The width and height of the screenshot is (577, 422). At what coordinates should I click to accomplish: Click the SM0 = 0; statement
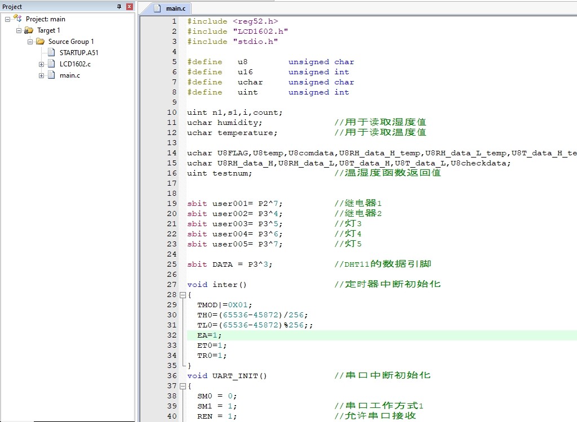tap(217, 396)
